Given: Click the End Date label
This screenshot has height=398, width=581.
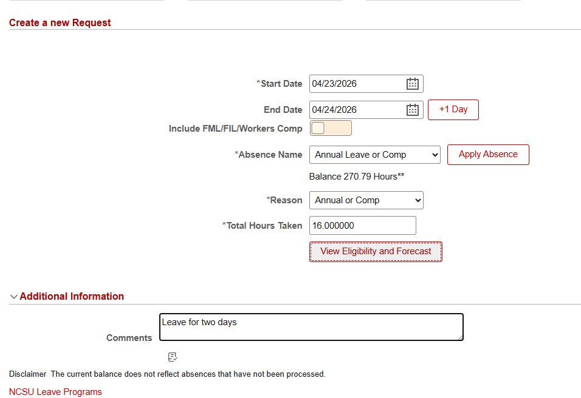Looking at the screenshot, I should (x=283, y=110).
